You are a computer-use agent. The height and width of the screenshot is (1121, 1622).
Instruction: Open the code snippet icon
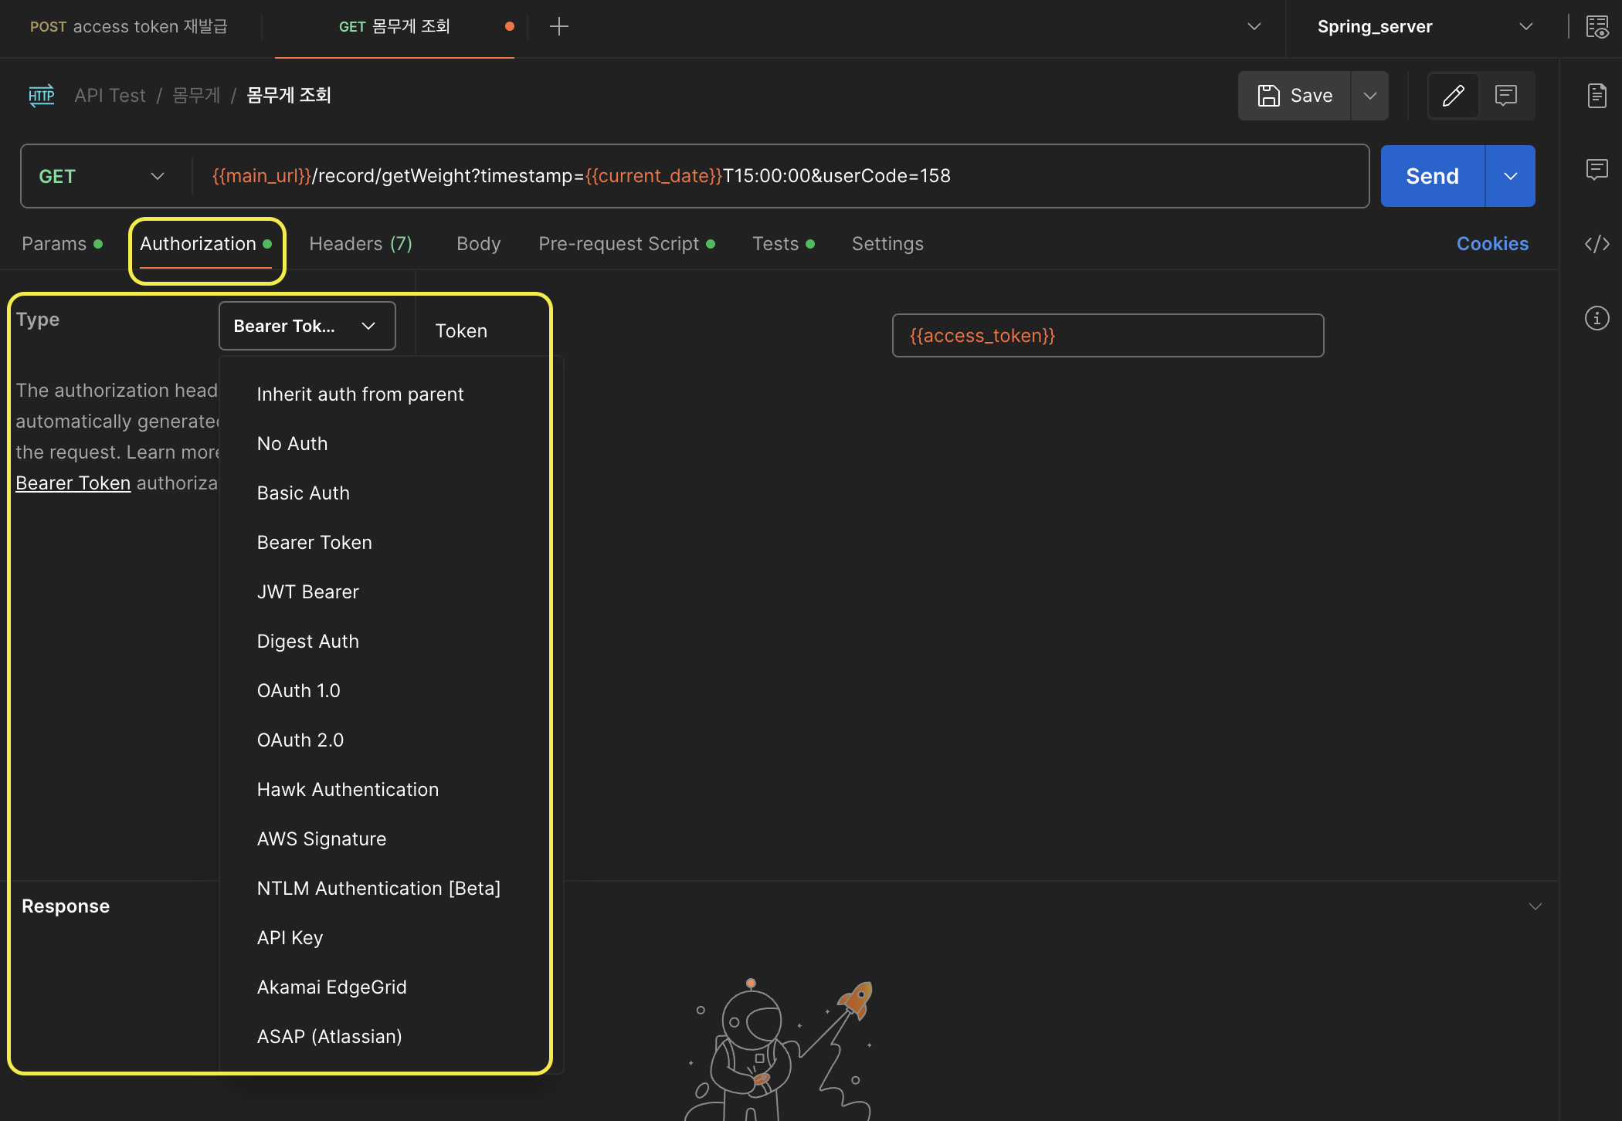1597,244
